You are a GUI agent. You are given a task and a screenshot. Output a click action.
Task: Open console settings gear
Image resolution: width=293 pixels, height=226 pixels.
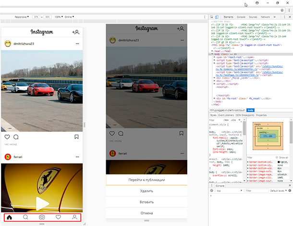click(x=290, y=190)
